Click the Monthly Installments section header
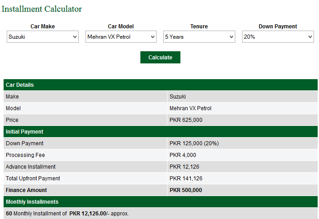 (161, 202)
